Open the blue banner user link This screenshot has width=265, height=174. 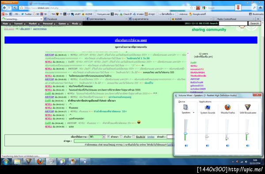pos(131,40)
